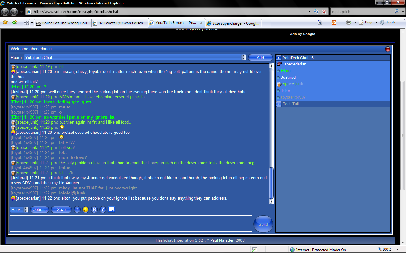The width and height of the screenshot is (406, 253).
Task: Switch to the 3vze supercharger Google tab
Action: pos(233,23)
